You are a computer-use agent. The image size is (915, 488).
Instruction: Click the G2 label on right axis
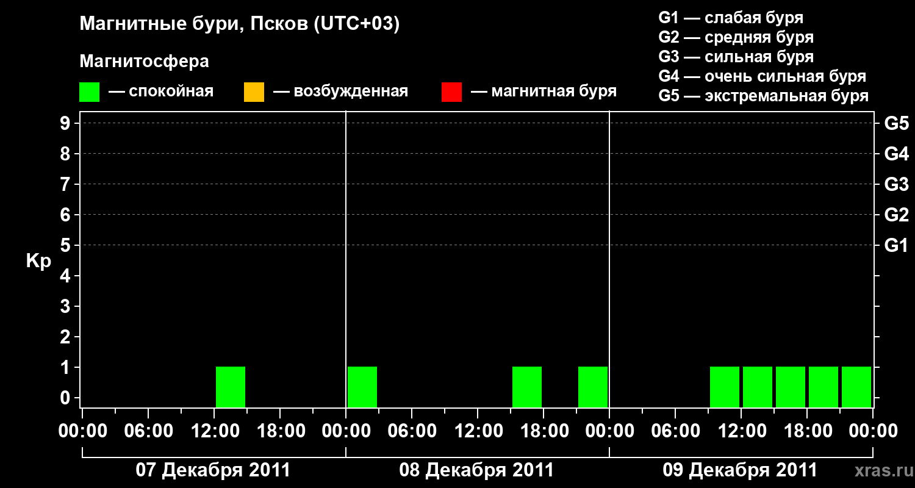(x=897, y=215)
